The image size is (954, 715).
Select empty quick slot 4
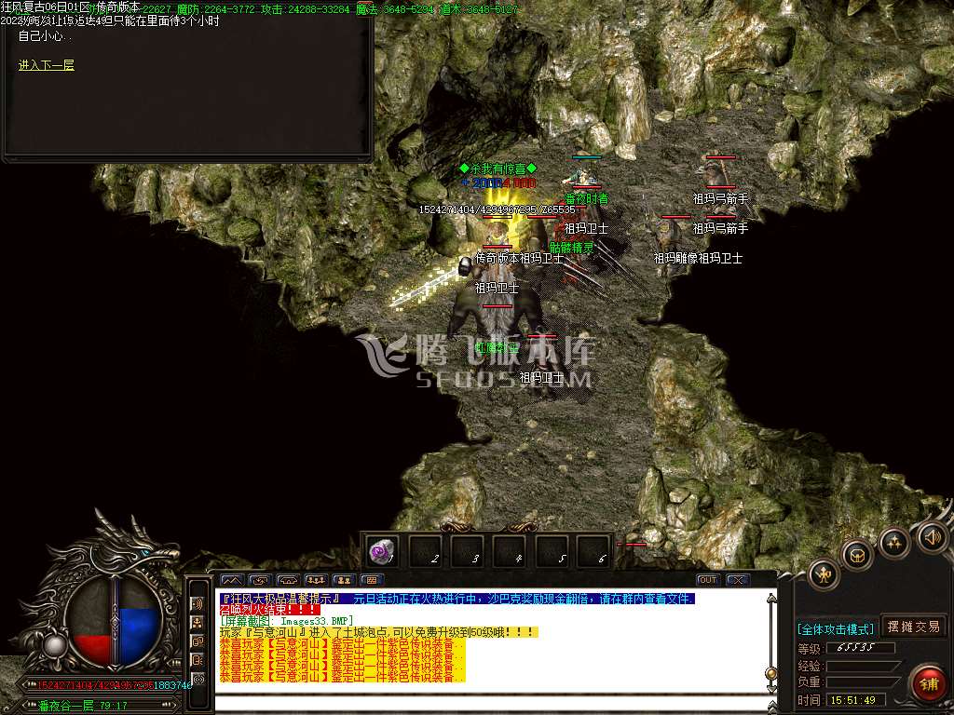click(510, 552)
